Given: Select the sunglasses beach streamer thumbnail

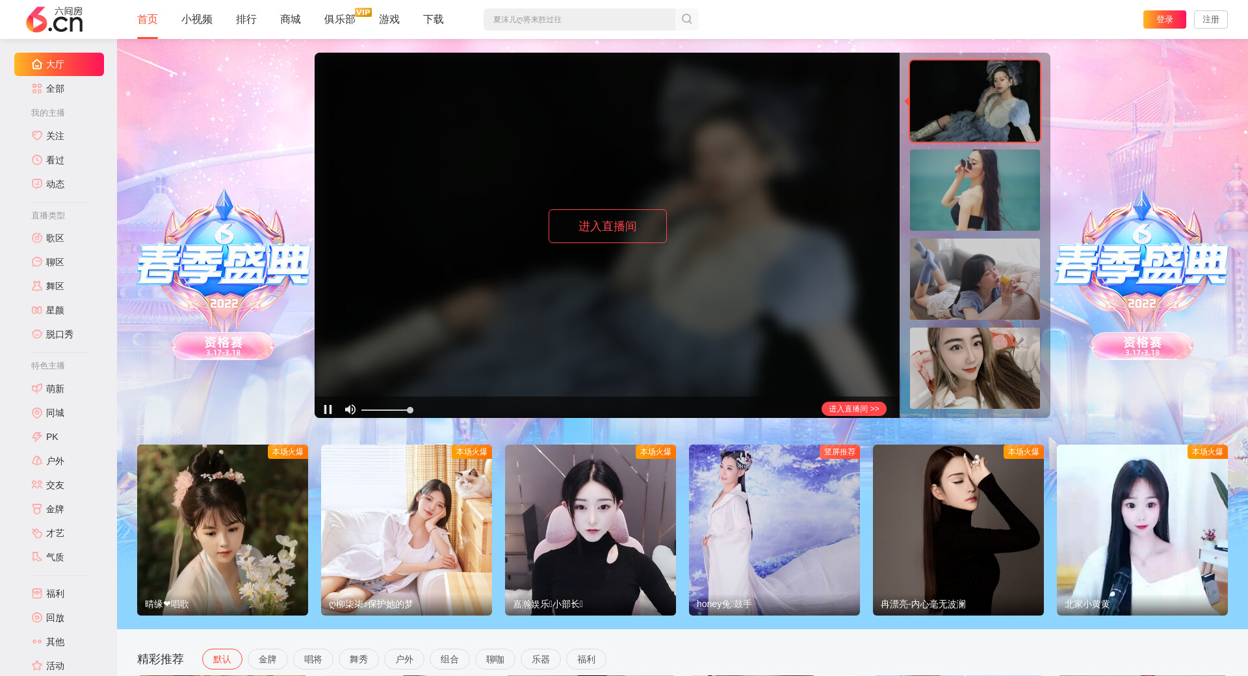Looking at the screenshot, I should pos(974,190).
